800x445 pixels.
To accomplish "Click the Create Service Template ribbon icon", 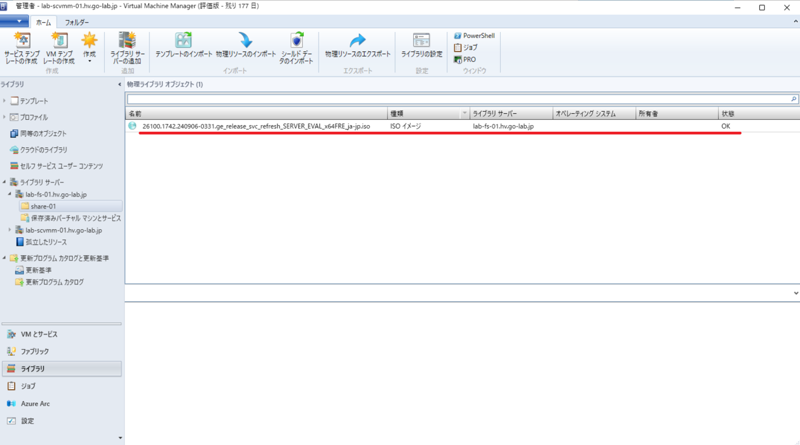I will pyautogui.click(x=21, y=48).
